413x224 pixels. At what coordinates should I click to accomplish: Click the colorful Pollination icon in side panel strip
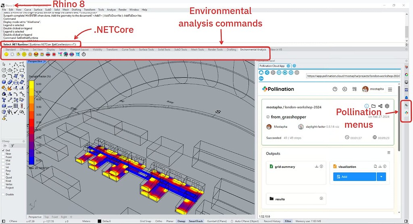[407, 113]
